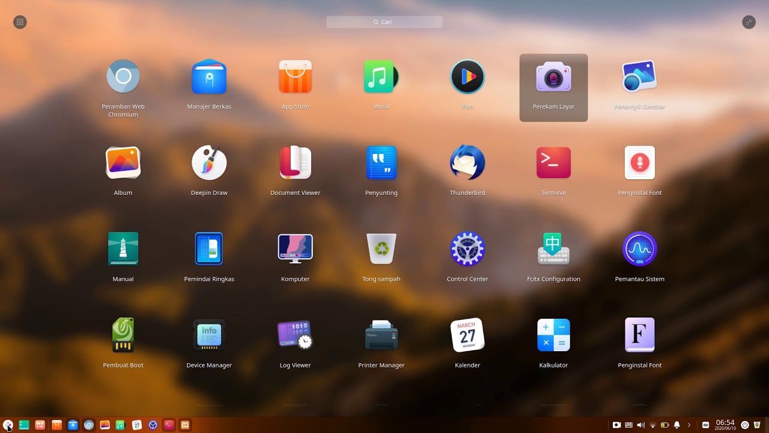Open Peramban Web Chromium from launcher grid
Image resolution: width=769 pixels, height=433 pixels.
pos(123,77)
